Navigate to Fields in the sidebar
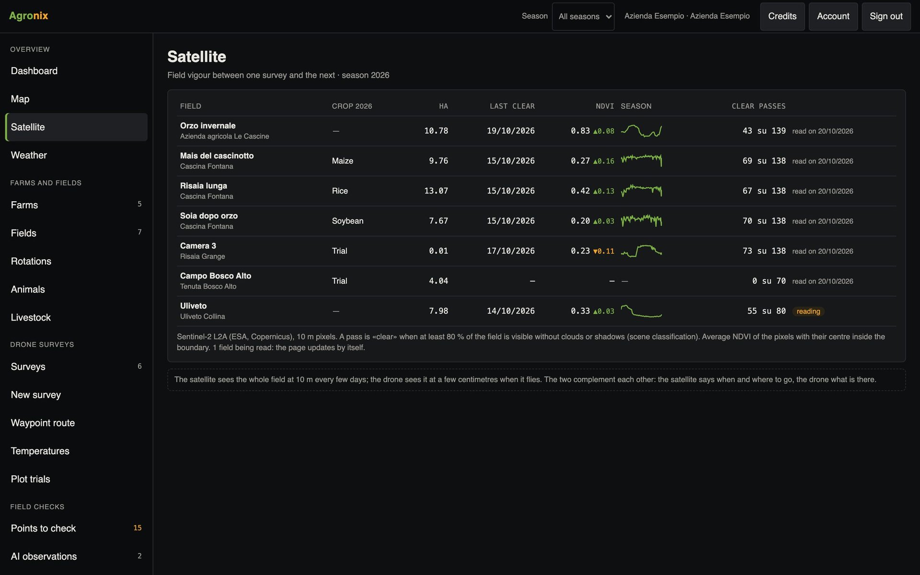Image resolution: width=920 pixels, height=575 pixels. [76, 233]
